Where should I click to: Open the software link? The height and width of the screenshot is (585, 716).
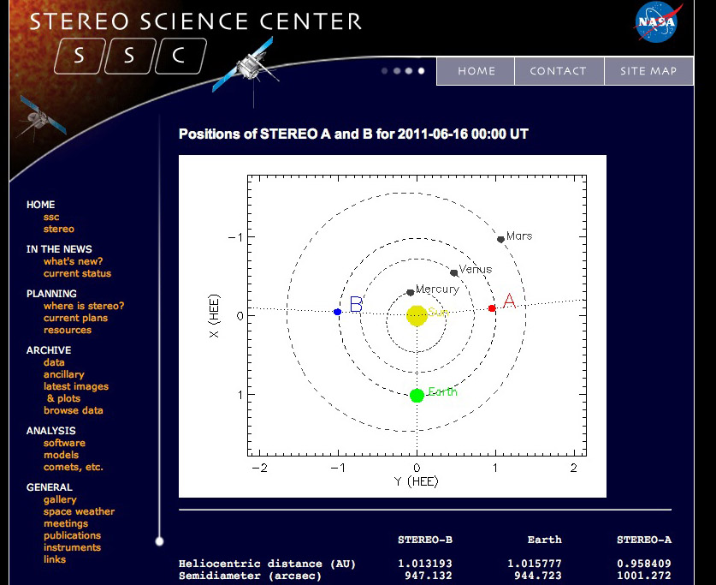pos(64,443)
